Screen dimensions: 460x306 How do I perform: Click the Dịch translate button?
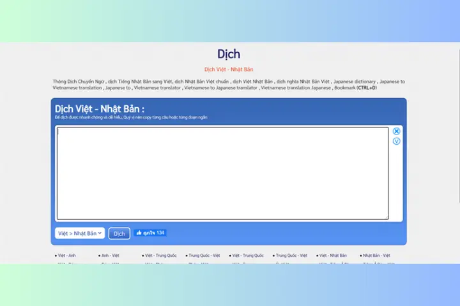119,233
